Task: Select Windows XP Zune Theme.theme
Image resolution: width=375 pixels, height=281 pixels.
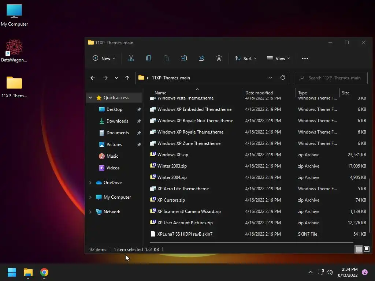Action: (x=258, y=143)
